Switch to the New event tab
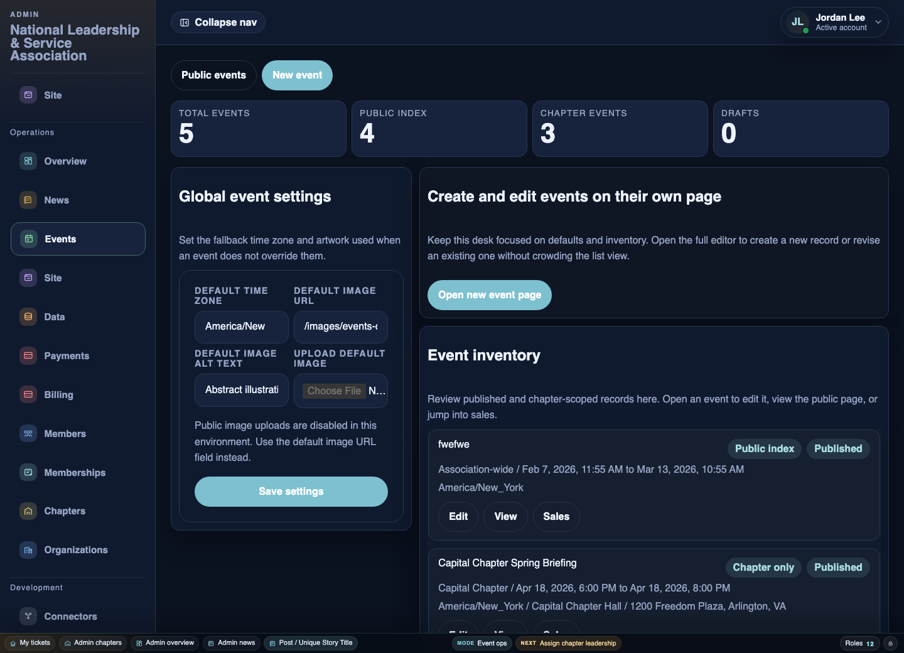This screenshot has width=904, height=653. 297,75
